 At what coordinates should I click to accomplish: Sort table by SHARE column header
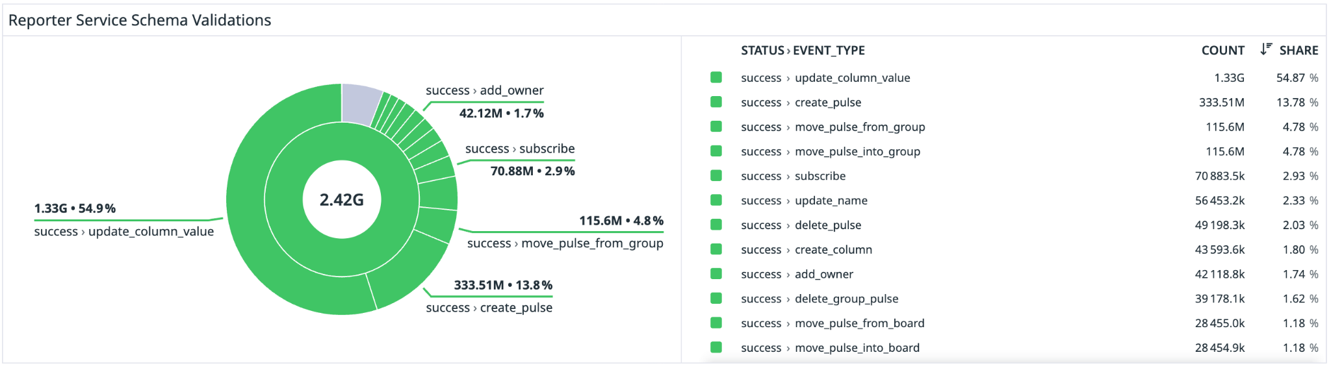pyautogui.click(x=1299, y=51)
